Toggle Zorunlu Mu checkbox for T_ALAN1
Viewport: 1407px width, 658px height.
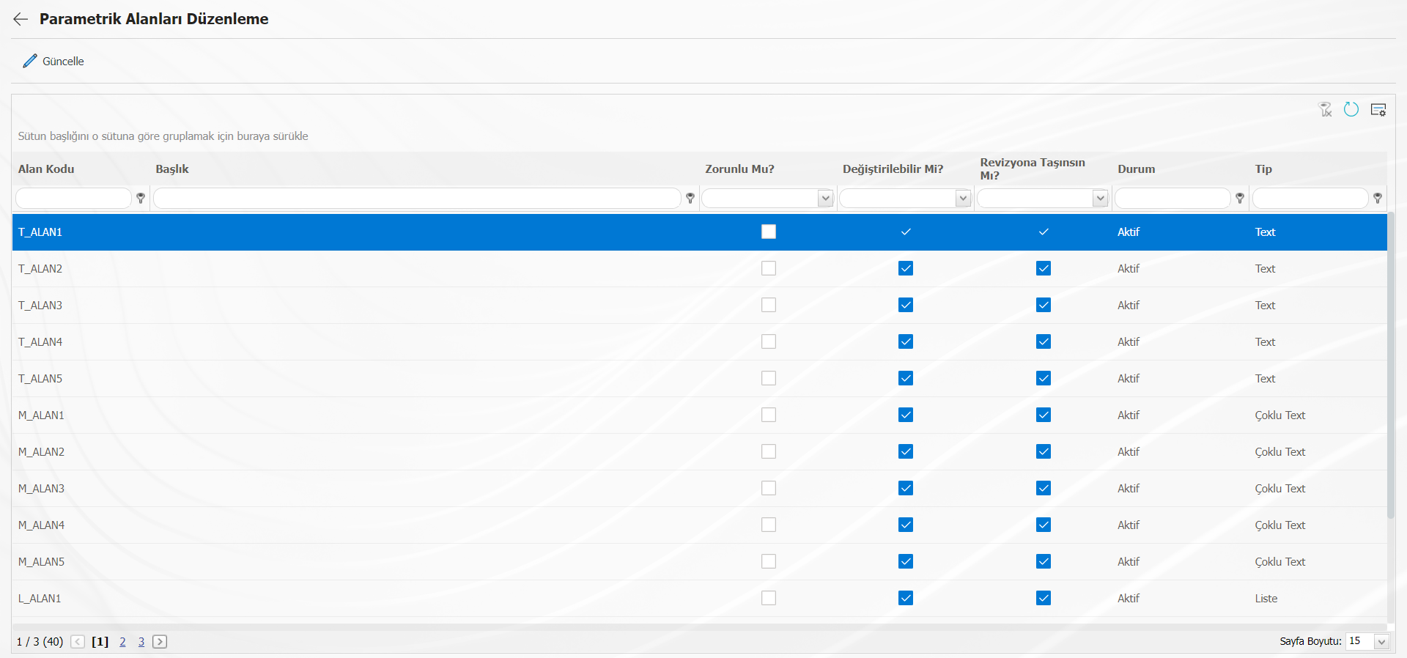point(769,232)
